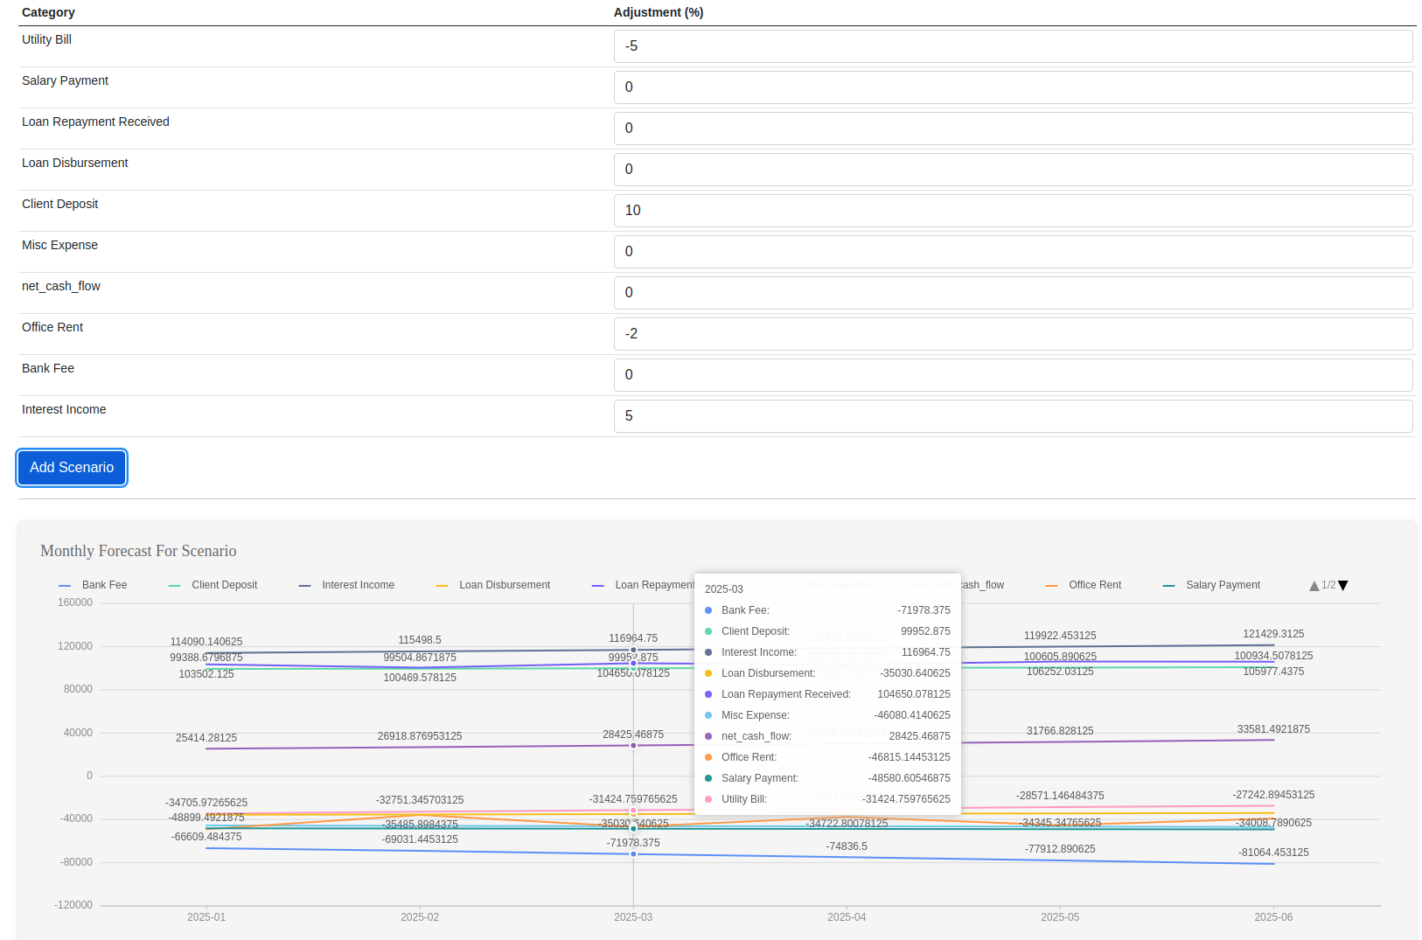Click the Loan Repayment legend entry
1422x940 pixels.
(x=644, y=585)
